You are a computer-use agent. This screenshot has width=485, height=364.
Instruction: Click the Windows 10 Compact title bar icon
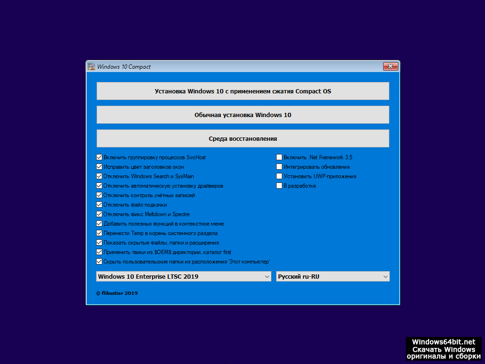pyautogui.click(x=91, y=67)
